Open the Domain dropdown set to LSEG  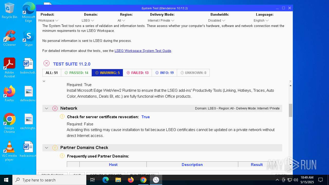(88, 21)
